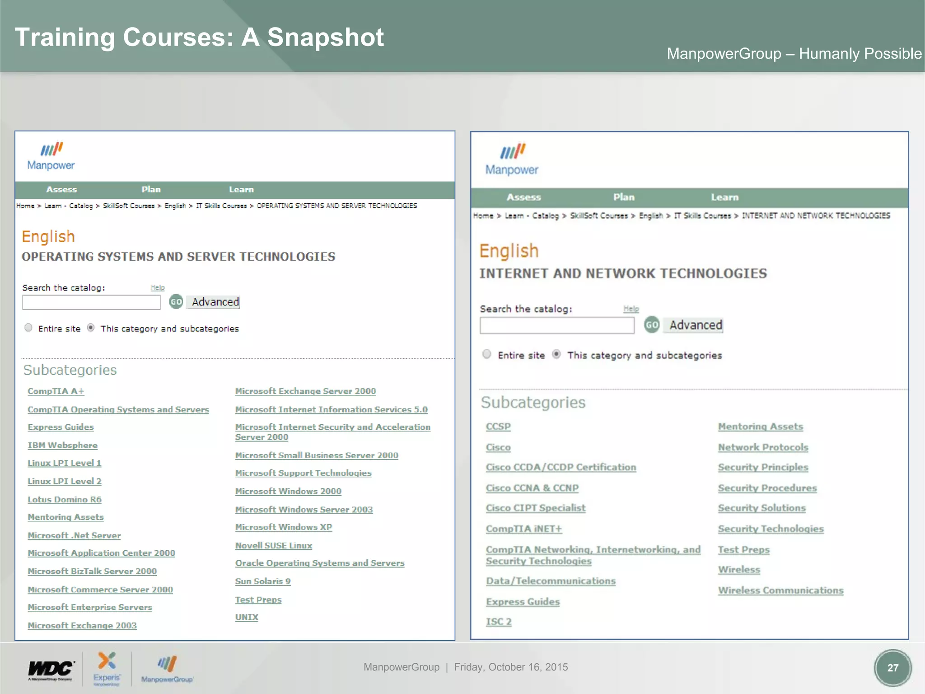Open the Microsoft .Net Server link

tap(74, 535)
